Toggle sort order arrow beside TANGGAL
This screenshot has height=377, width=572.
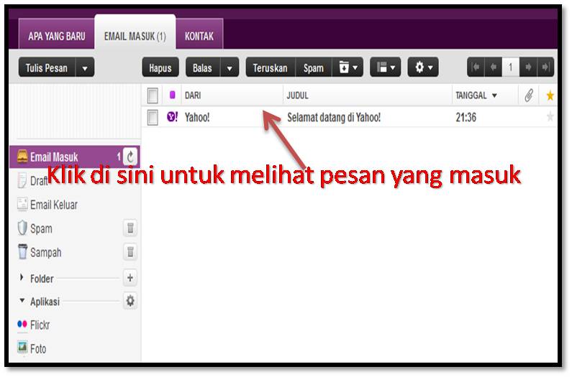pyautogui.click(x=494, y=96)
